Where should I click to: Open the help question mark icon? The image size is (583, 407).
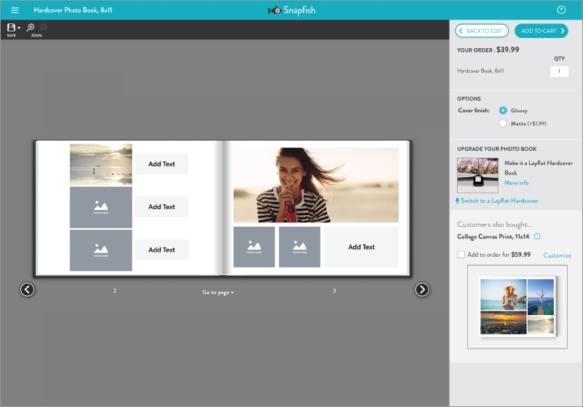pyautogui.click(x=561, y=10)
